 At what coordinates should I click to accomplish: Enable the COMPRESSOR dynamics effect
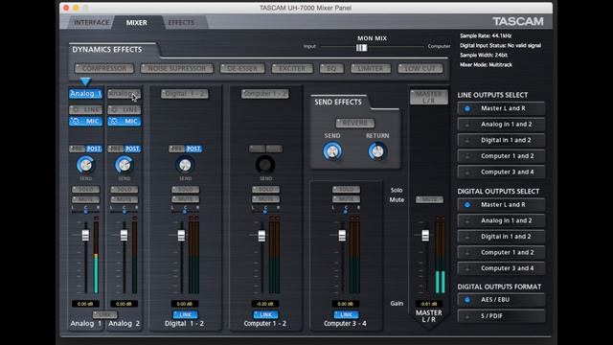104,68
